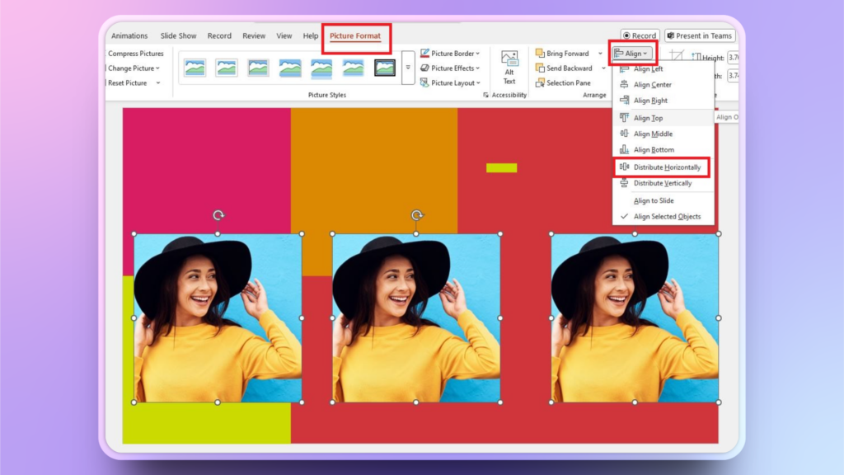Click the Crop icon
This screenshot has width=844, height=475.
[677, 55]
